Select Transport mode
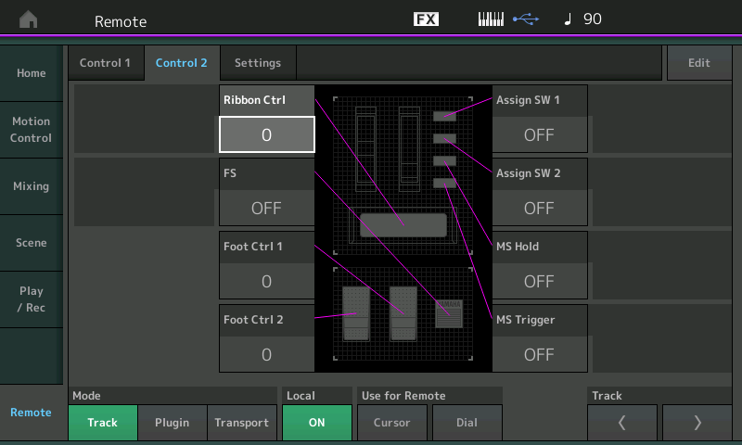The image size is (742, 445). point(241,423)
